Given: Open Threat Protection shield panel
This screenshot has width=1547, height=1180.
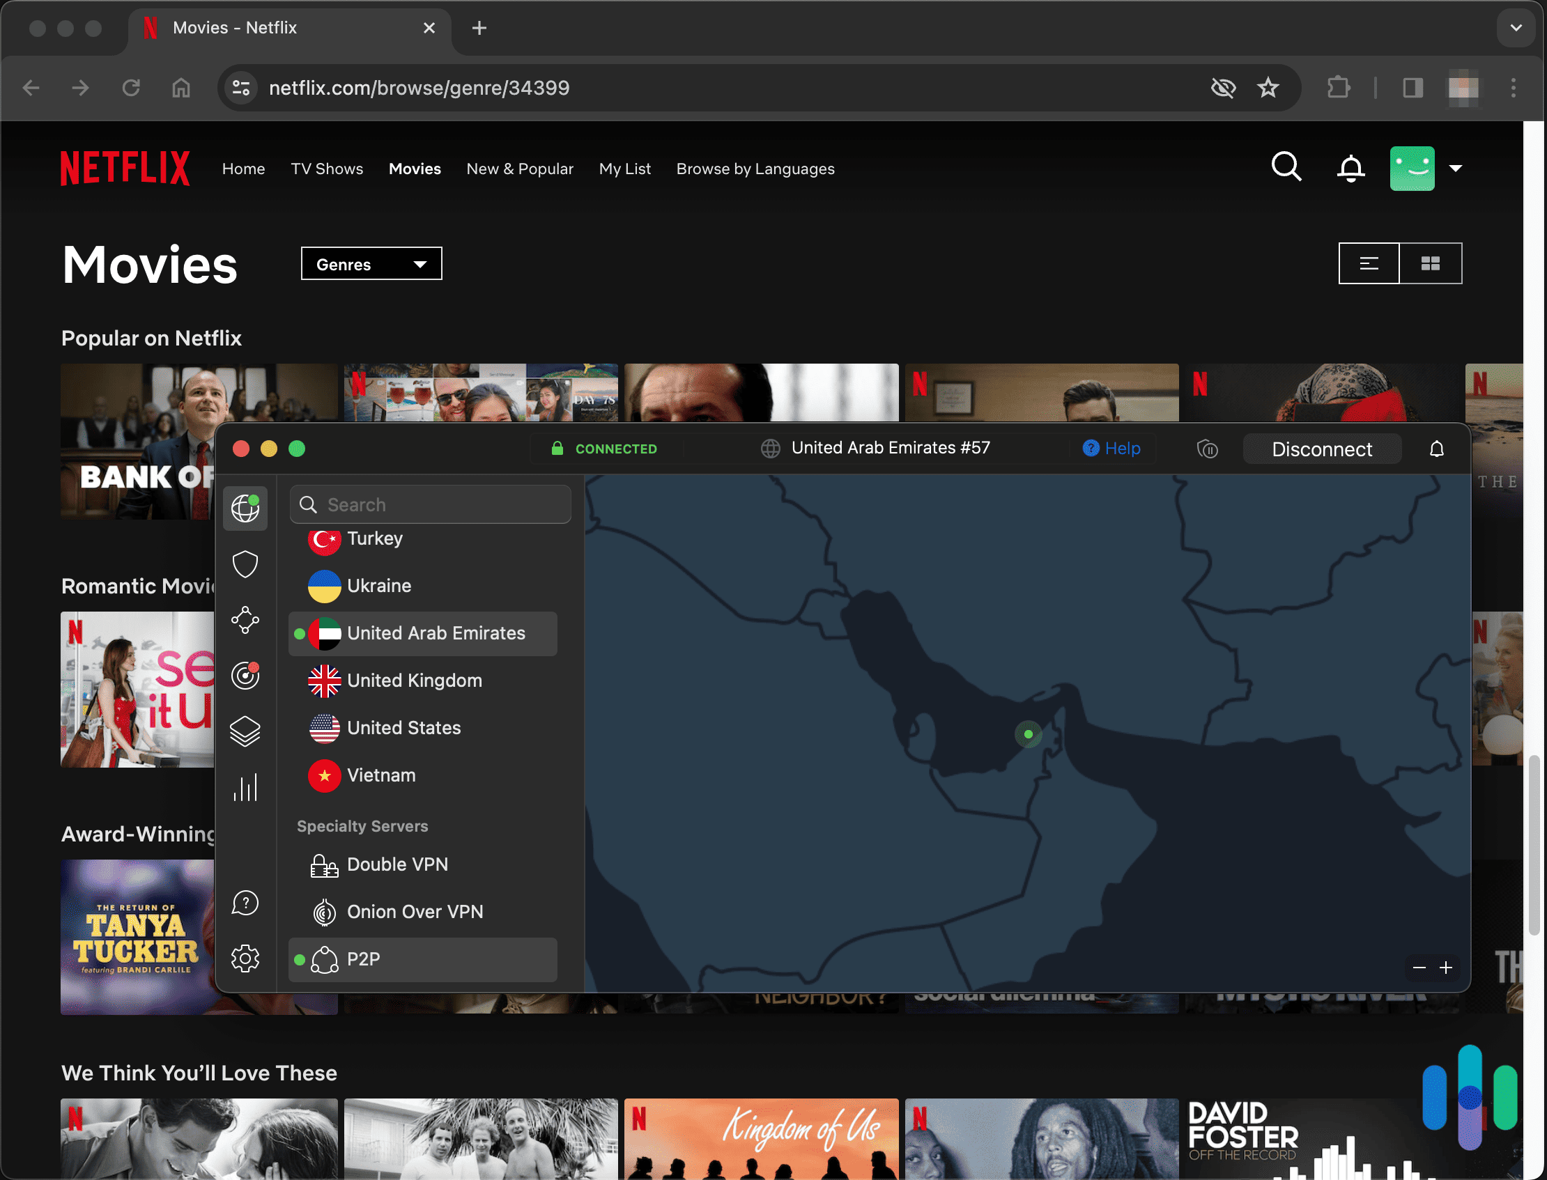Looking at the screenshot, I should [245, 564].
